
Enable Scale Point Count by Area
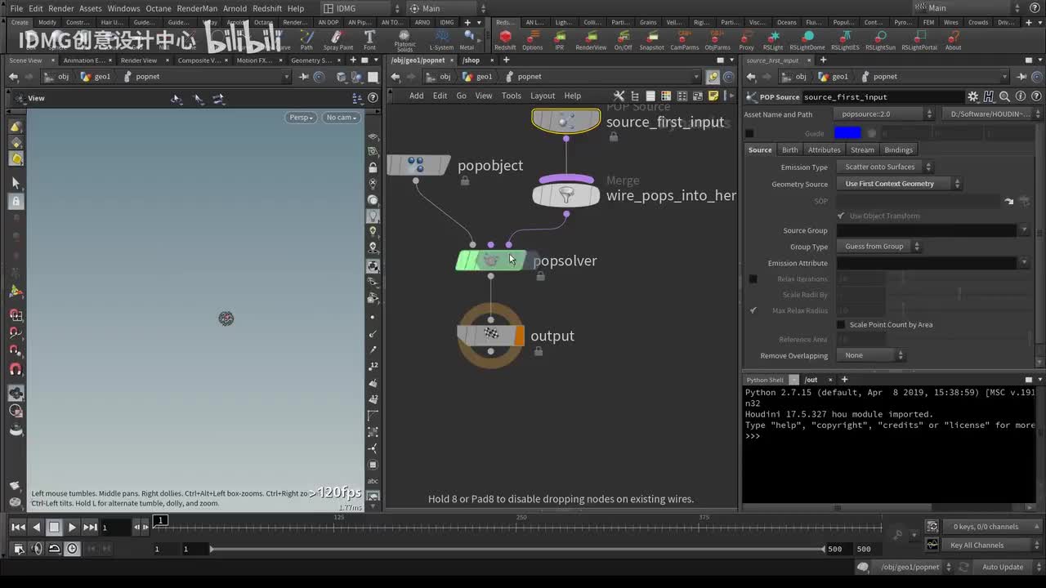841,325
